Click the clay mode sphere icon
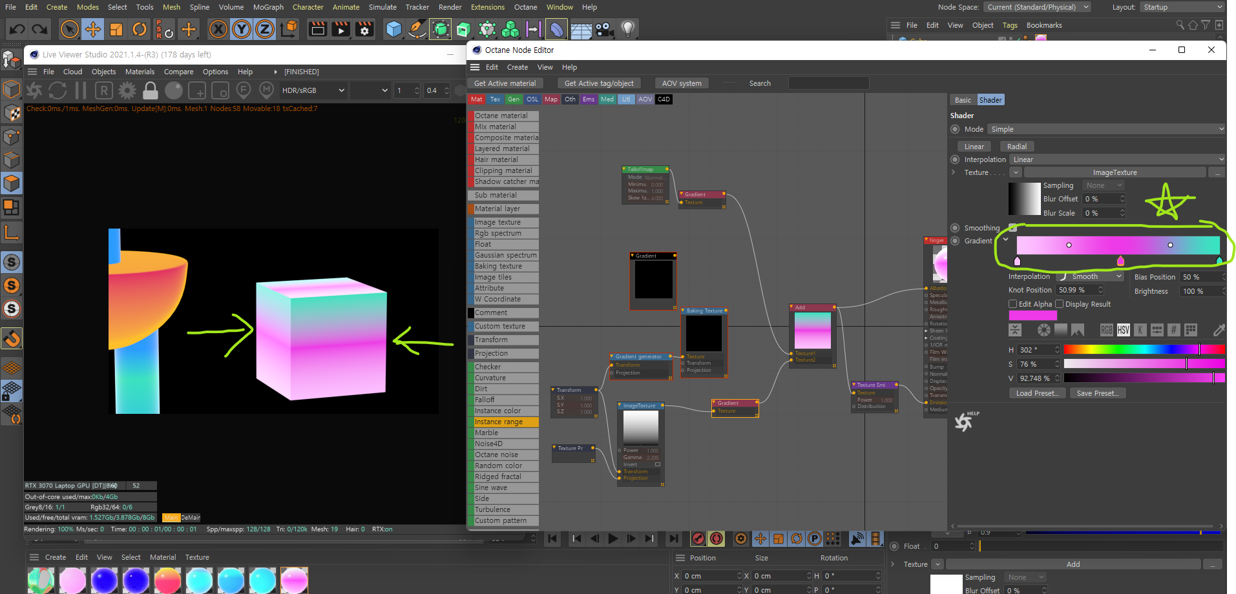 (174, 90)
